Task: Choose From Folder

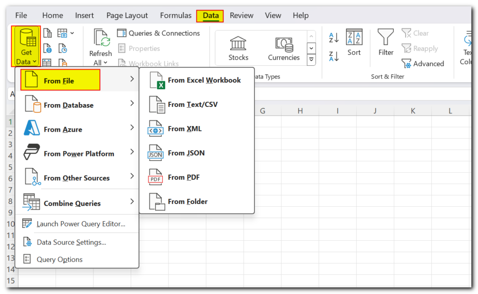Action: 197,202
